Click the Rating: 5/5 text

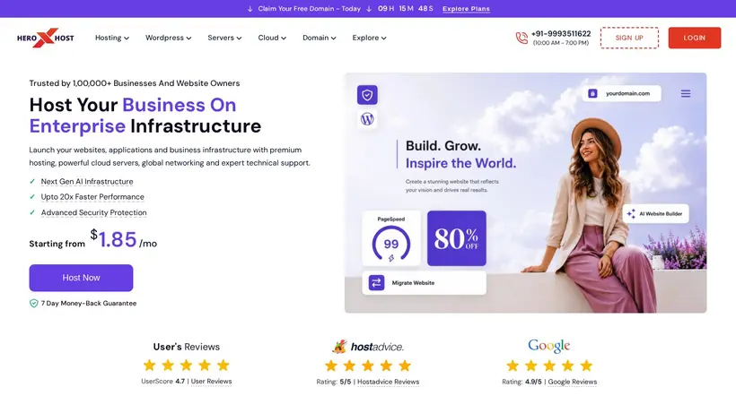[x=334, y=383]
